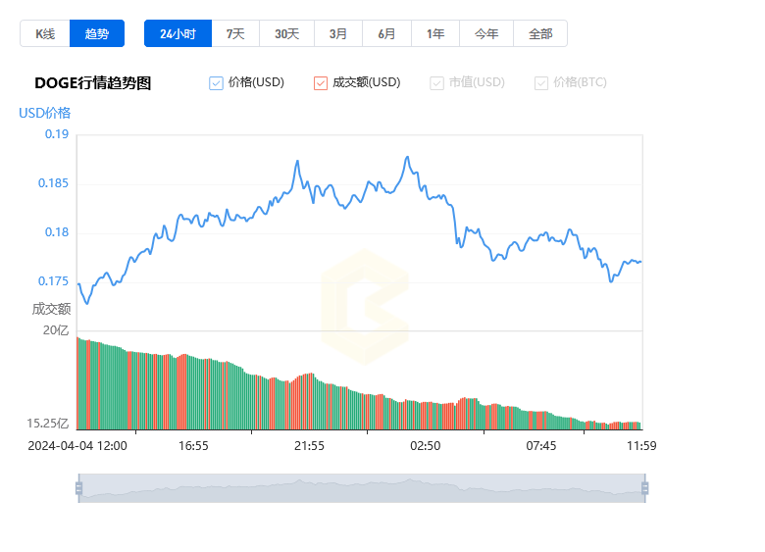Select the 24小时 time range
The width and height of the screenshot is (765, 552).
point(178,33)
